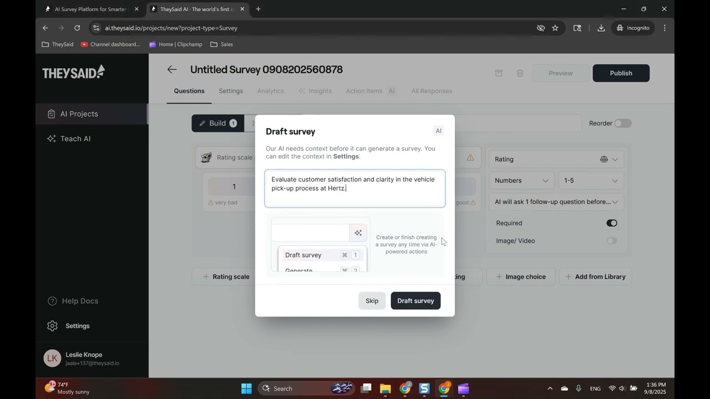The width and height of the screenshot is (710, 399).
Task: Toggle the Required switch off
Action: pyautogui.click(x=612, y=223)
